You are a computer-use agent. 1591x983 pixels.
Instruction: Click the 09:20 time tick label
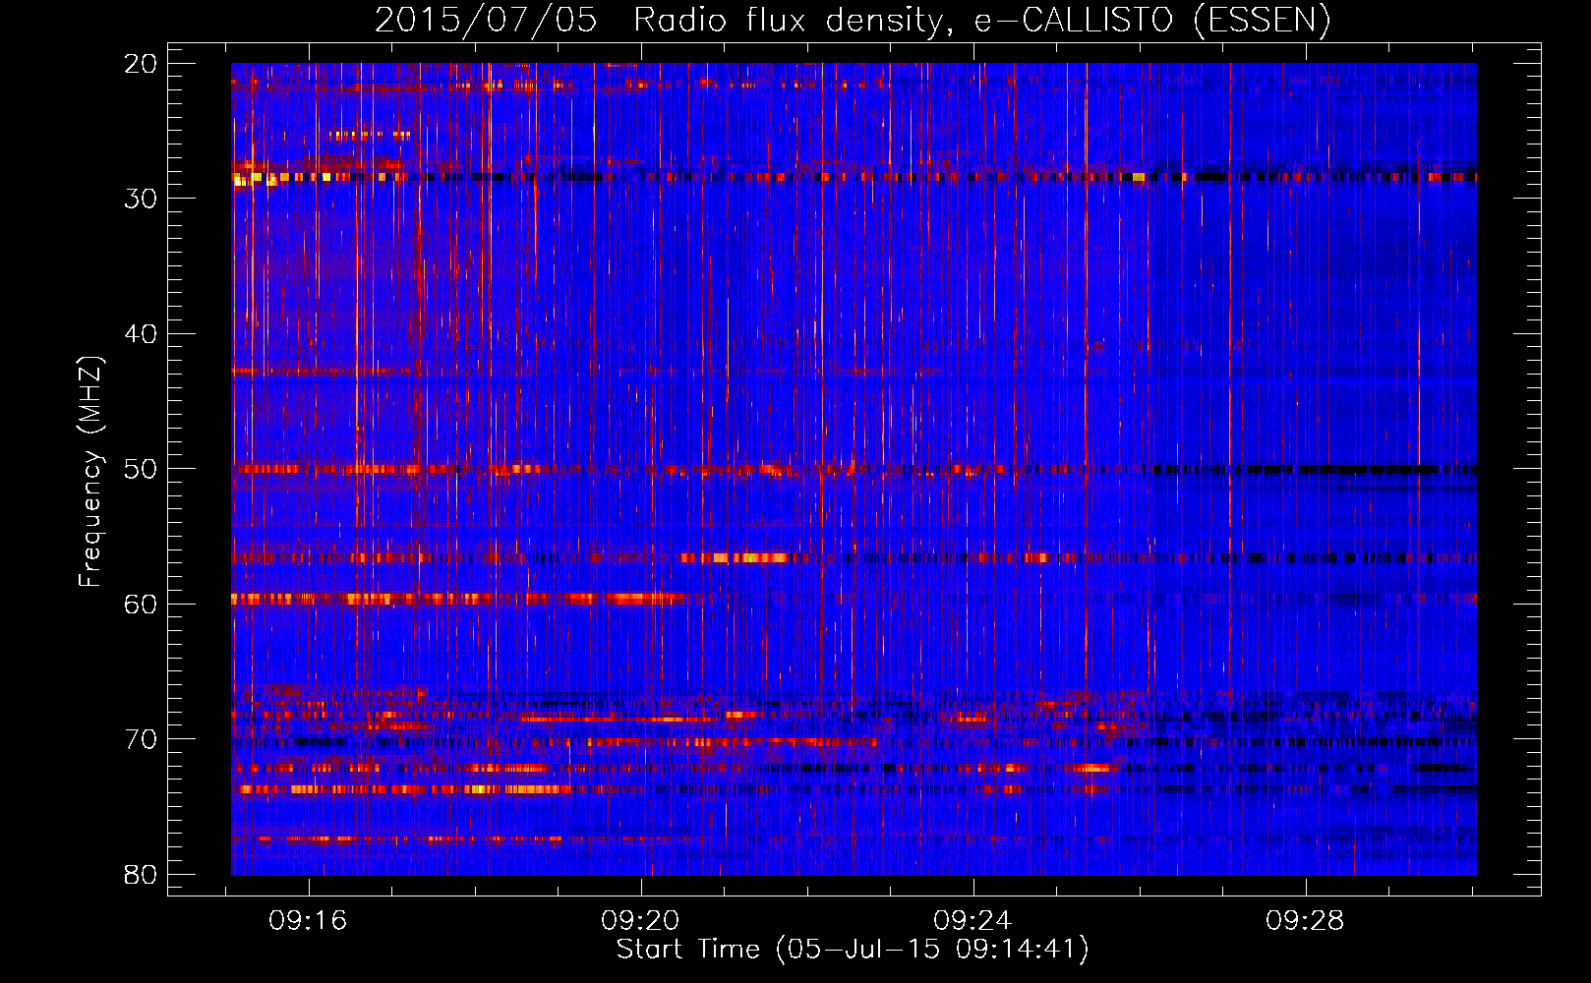point(641,921)
